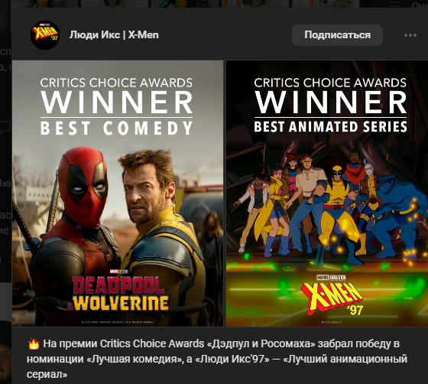Open the third figure photo in the top strip
Viewport: 428px width, 384px height.
pos(185,4)
